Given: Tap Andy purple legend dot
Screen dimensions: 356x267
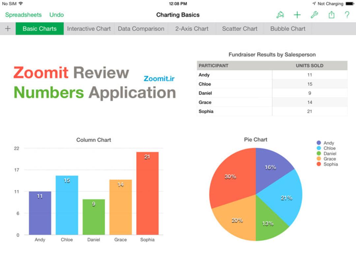Looking at the screenshot, I should 319,143.
